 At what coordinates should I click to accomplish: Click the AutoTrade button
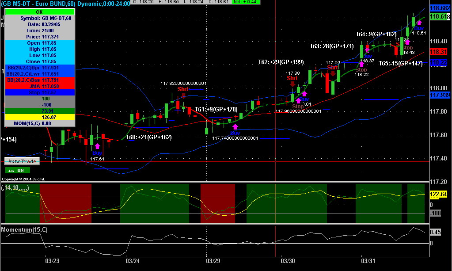point(22,161)
